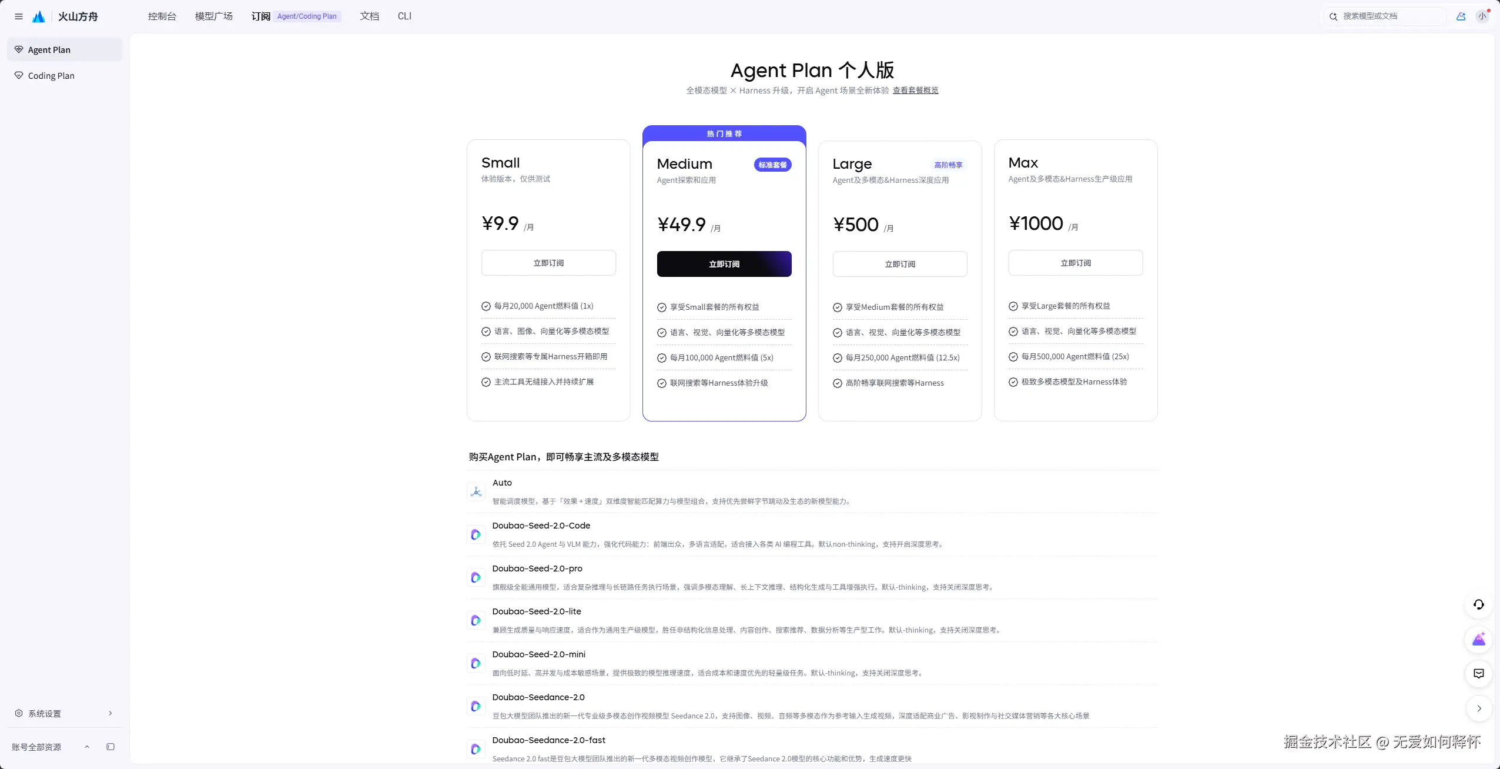Click the Medium plan's black 立即订阅 button
The image size is (1500, 769).
tap(724, 264)
